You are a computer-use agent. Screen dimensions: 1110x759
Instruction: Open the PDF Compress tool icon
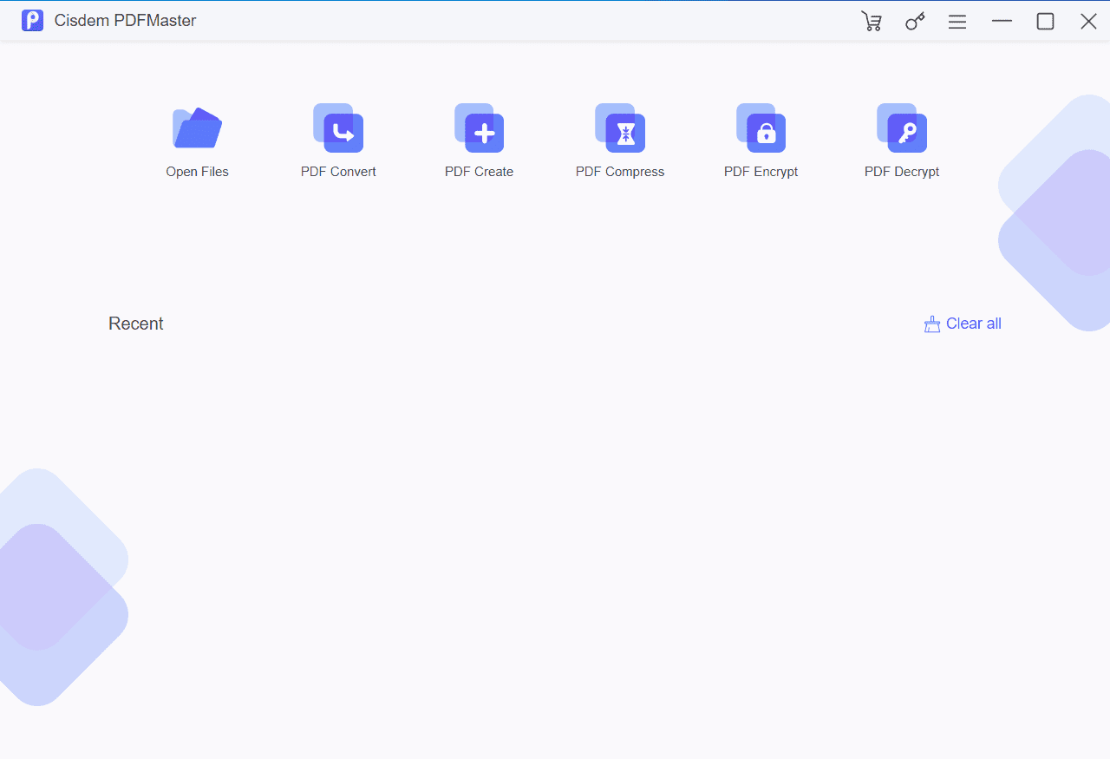[x=620, y=128]
